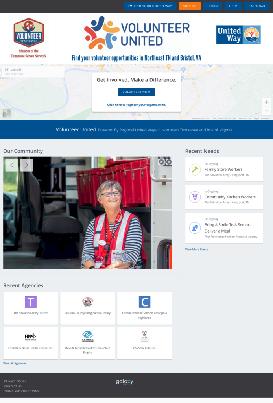The image size is (273, 403).
Task: Open the Help menu item
Action: [x=233, y=6]
